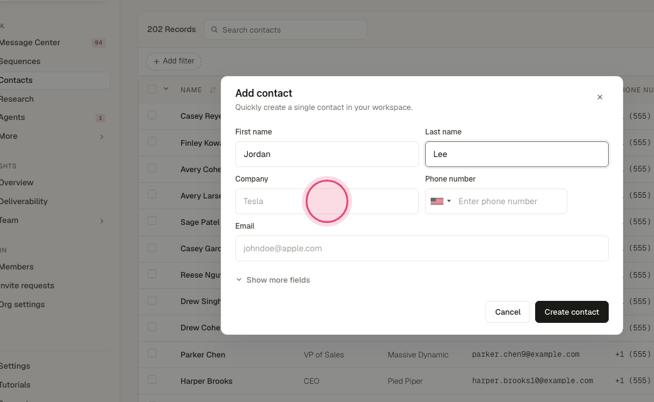This screenshot has height=402, width=654.
Task: Click the US flag country icon
Action: point(436,201)
